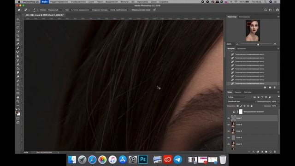Image resolution: width=295 pixels, height=166 pixels.
Task: Select the Quick Selection tool
Action: click(x=18, y=32)
